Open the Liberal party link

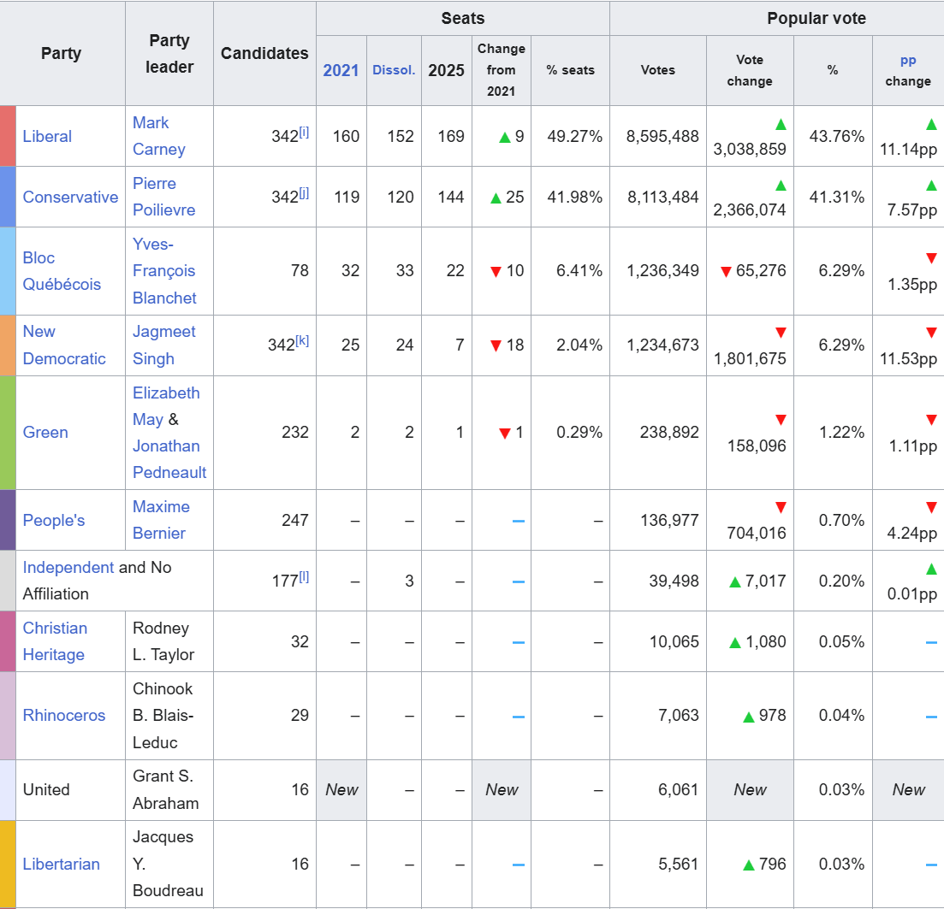47,137
